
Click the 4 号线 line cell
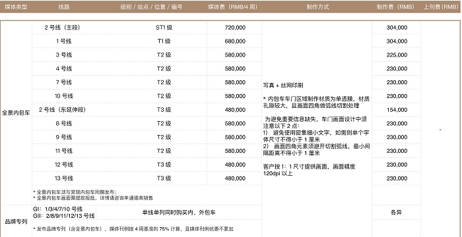[x=63, y=68]
